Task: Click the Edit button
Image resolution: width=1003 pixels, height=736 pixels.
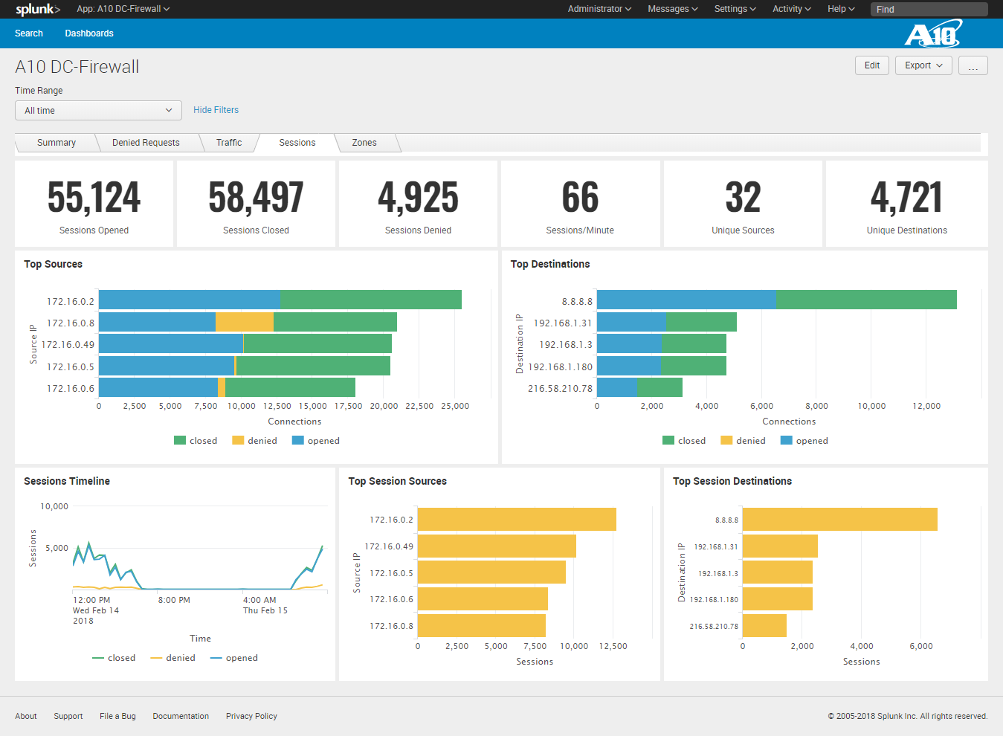Action: (872, 65)
